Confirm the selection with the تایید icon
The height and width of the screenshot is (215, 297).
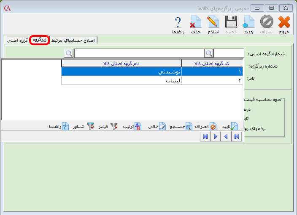tap(230, 126)
